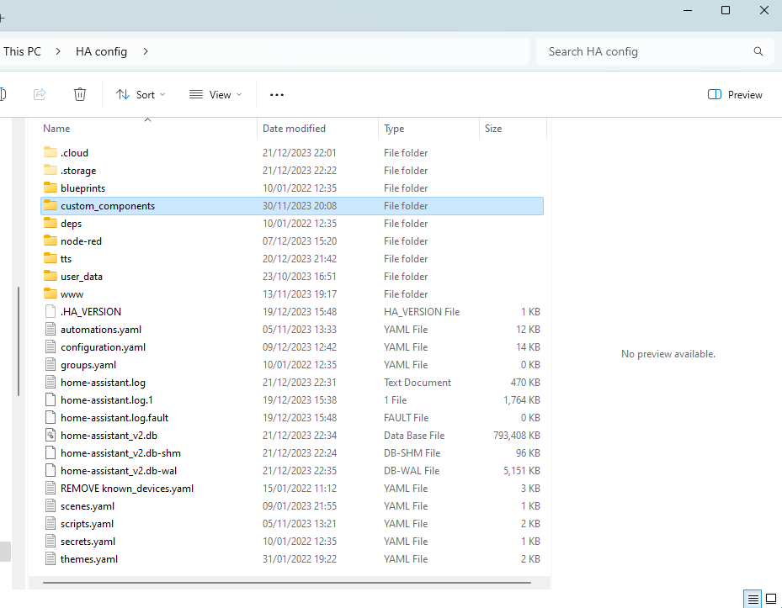Click the search magnifier in the search box

click(758, 51)
